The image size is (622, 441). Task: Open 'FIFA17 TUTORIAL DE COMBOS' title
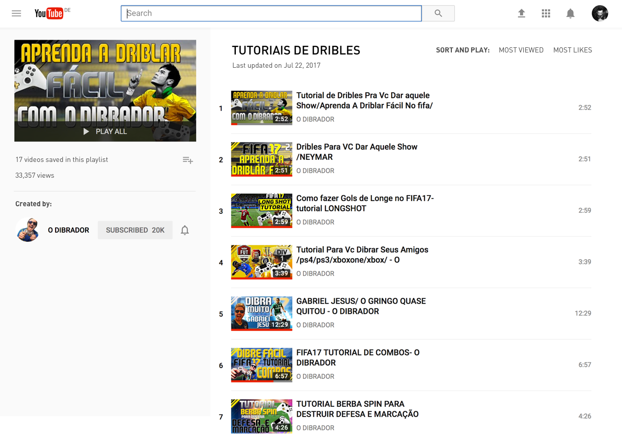(358, 357)
